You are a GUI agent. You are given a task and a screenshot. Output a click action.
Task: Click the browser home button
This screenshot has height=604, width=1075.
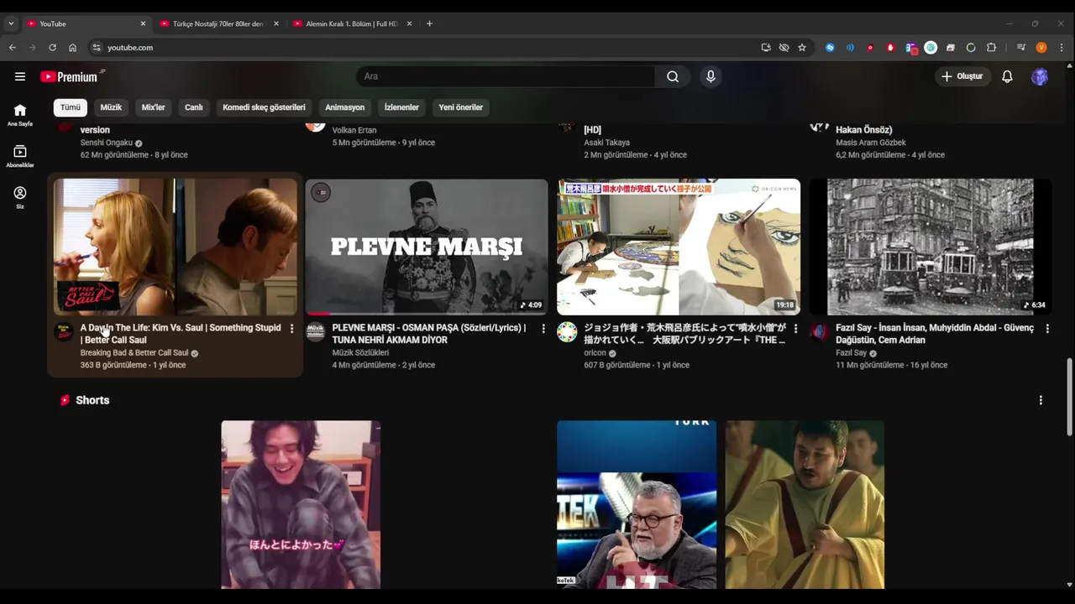(72, 48)
